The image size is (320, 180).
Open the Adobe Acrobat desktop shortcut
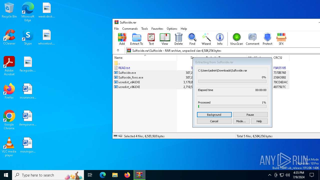9,66
